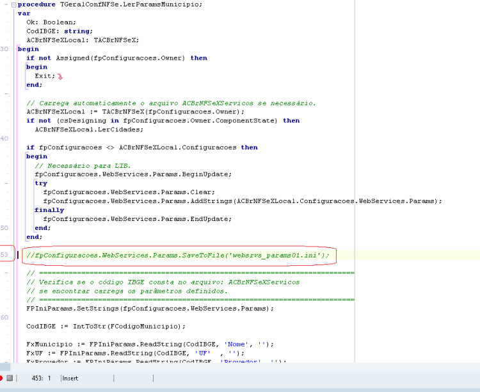The height and width of the screenshot is (392, 480).
Task: Click the Insert mode status indicator
Action: [70, 379]
